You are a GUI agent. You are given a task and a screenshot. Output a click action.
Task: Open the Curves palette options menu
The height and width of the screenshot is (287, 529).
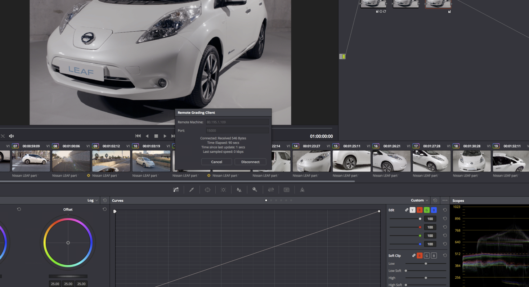(445, 200)
